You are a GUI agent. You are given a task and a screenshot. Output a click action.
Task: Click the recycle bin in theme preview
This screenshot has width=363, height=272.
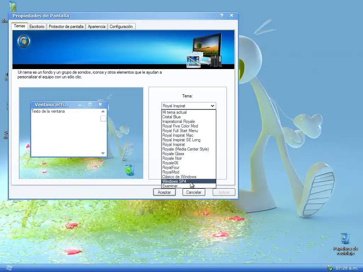coord(130,170)
